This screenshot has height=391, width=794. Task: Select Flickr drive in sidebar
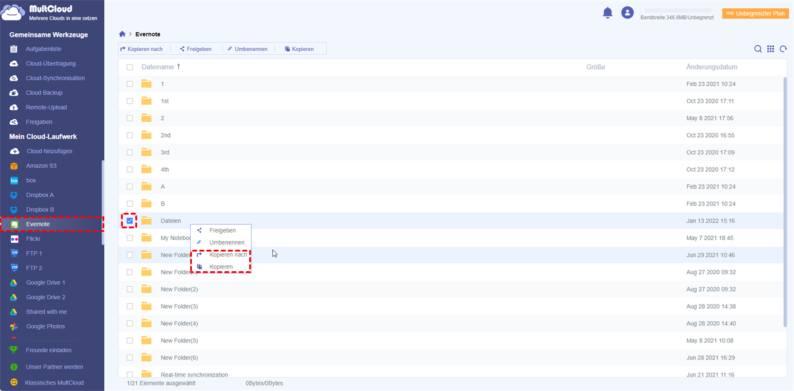tap(33, 238)
